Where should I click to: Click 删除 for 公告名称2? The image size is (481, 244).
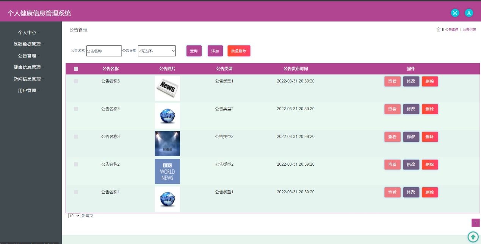click(430, 165)
